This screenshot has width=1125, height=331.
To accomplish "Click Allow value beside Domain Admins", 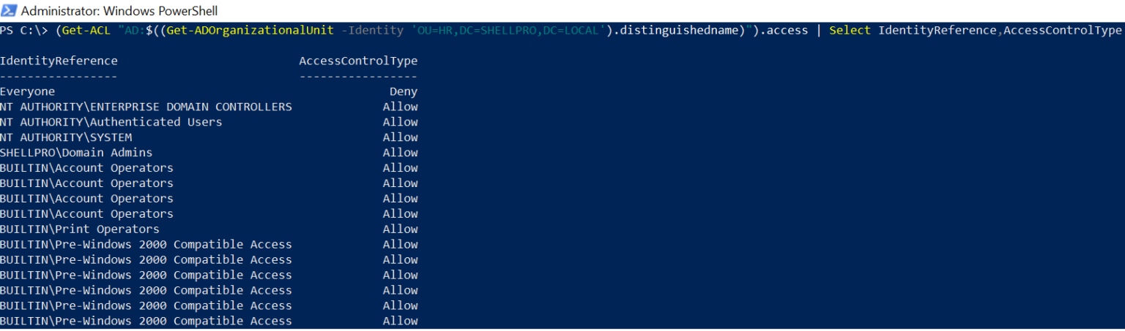I will (400, 153).
